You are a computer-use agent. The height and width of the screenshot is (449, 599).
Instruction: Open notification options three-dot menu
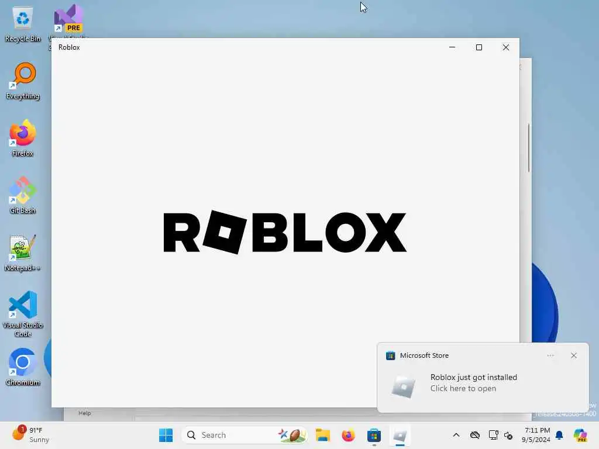(550, 355)
